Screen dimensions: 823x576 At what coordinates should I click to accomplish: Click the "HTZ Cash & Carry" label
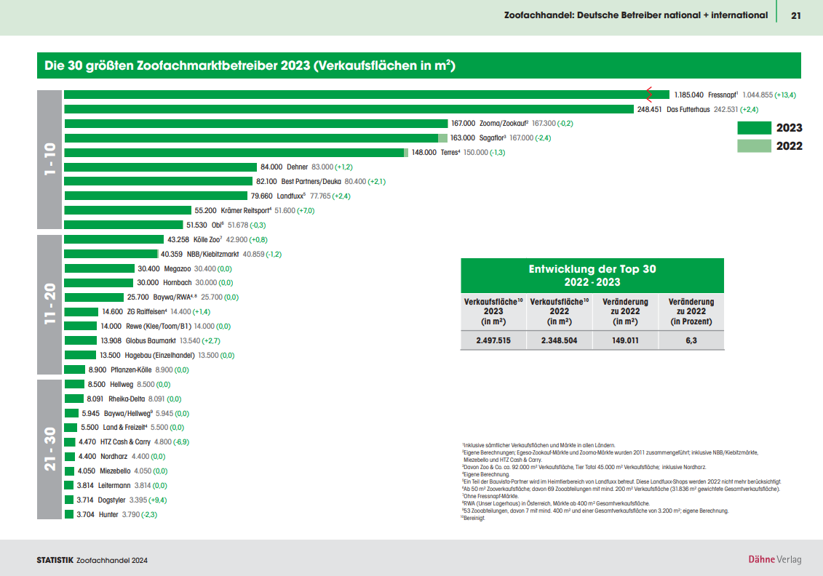pos(125,442)
